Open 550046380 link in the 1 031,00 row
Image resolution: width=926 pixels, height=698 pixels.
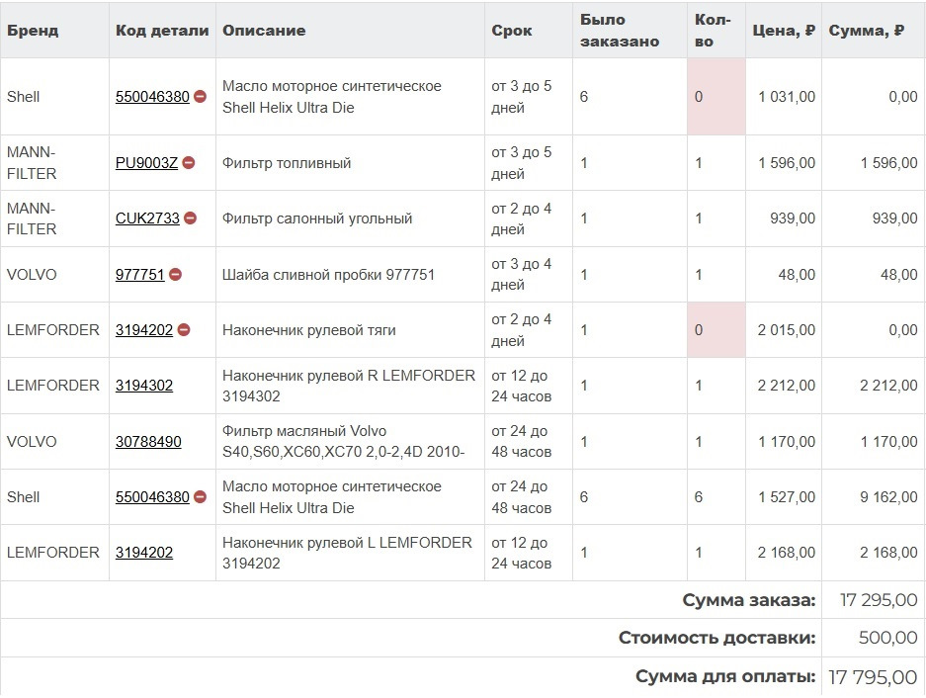point(152,97)
